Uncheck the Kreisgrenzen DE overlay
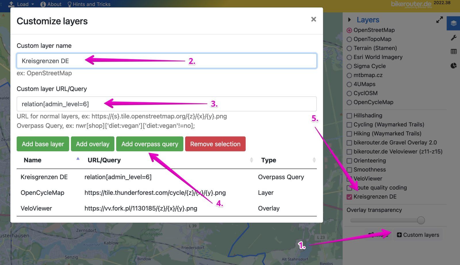Image resolution: width=460 pixels, height=265 pixels. [349, 197]
